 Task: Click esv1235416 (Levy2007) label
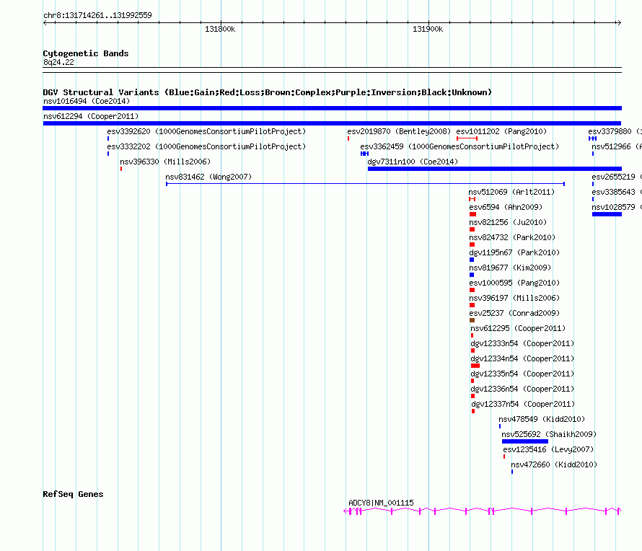click(x=548, y=449)
